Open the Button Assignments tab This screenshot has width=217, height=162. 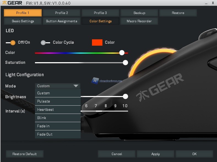click(x=61, y=21)
